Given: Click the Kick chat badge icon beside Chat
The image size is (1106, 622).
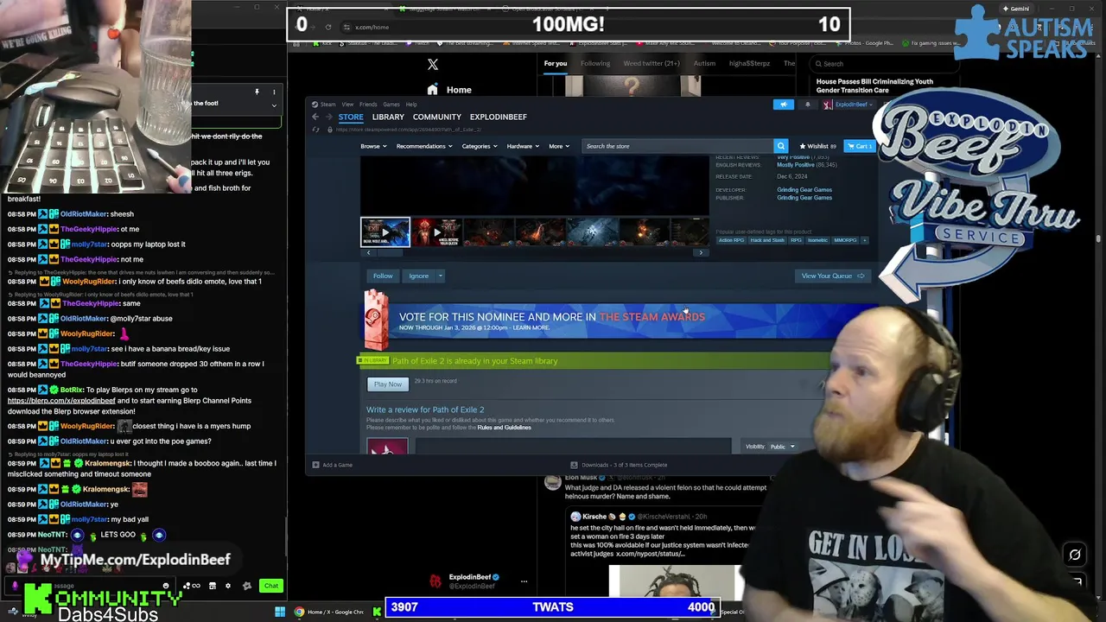Looking at the screenshot, I should pos(247,586).
